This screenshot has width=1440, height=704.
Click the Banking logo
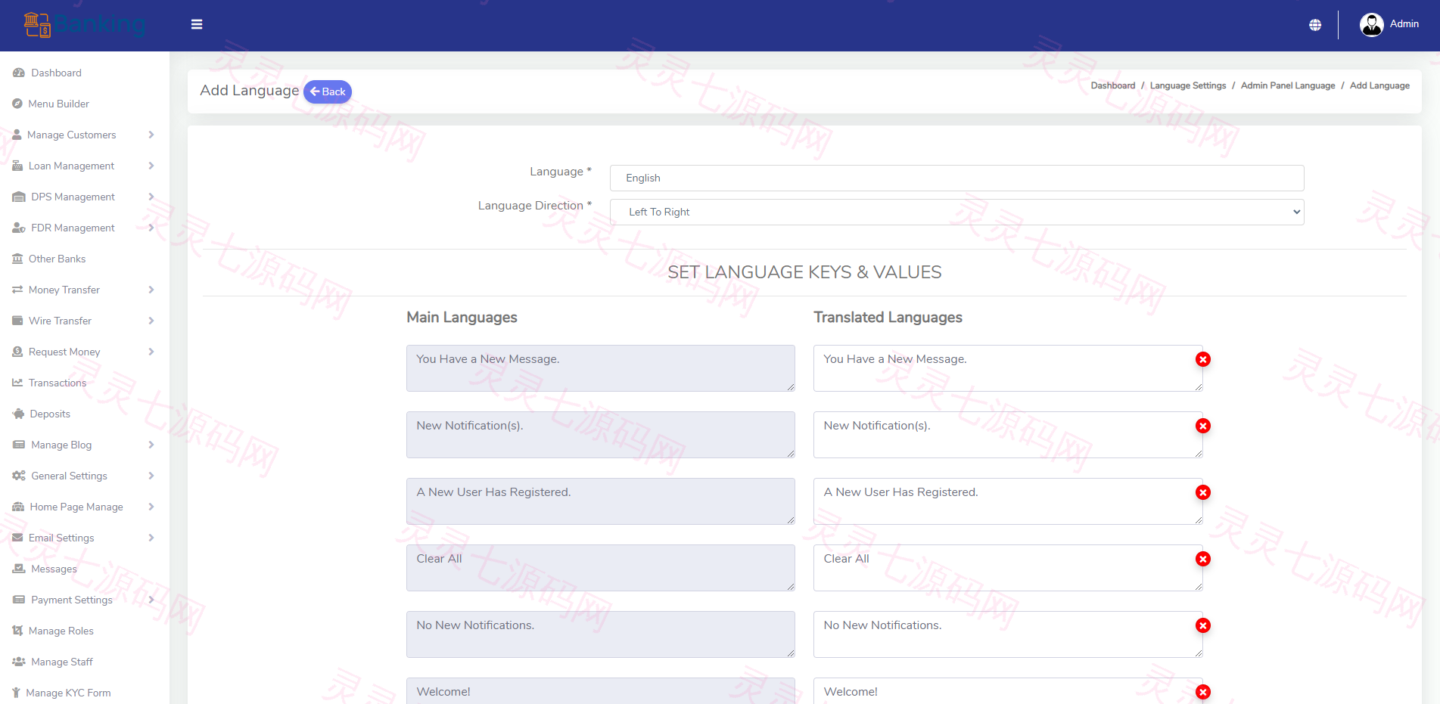point(84,25)
